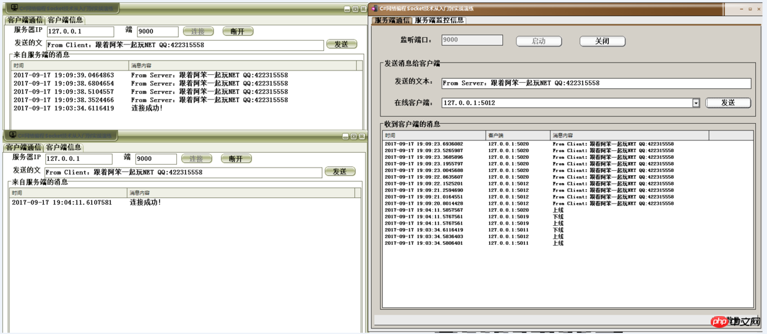Viewport: 767px width, 334px height.
Task: Click 连接 in the lower client window
Action: pos(197,158)
